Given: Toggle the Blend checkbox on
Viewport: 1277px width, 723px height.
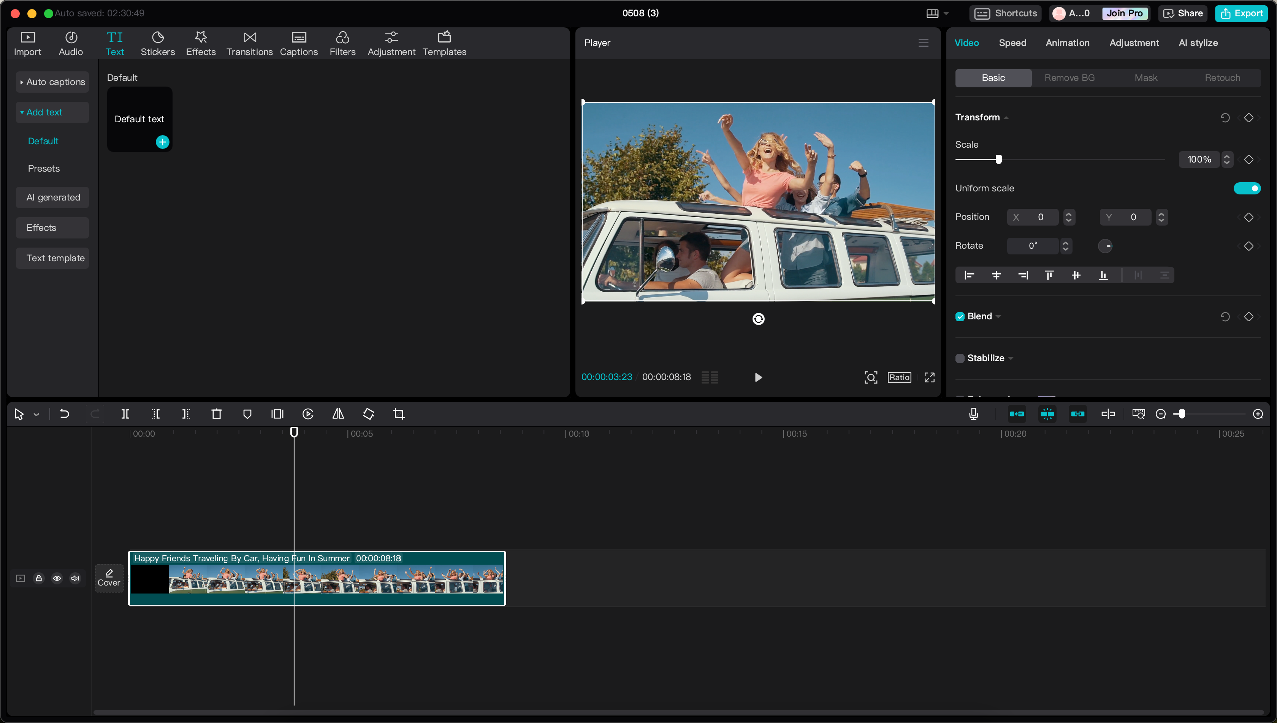Looking at the screenshot, I should coord(960,316).
